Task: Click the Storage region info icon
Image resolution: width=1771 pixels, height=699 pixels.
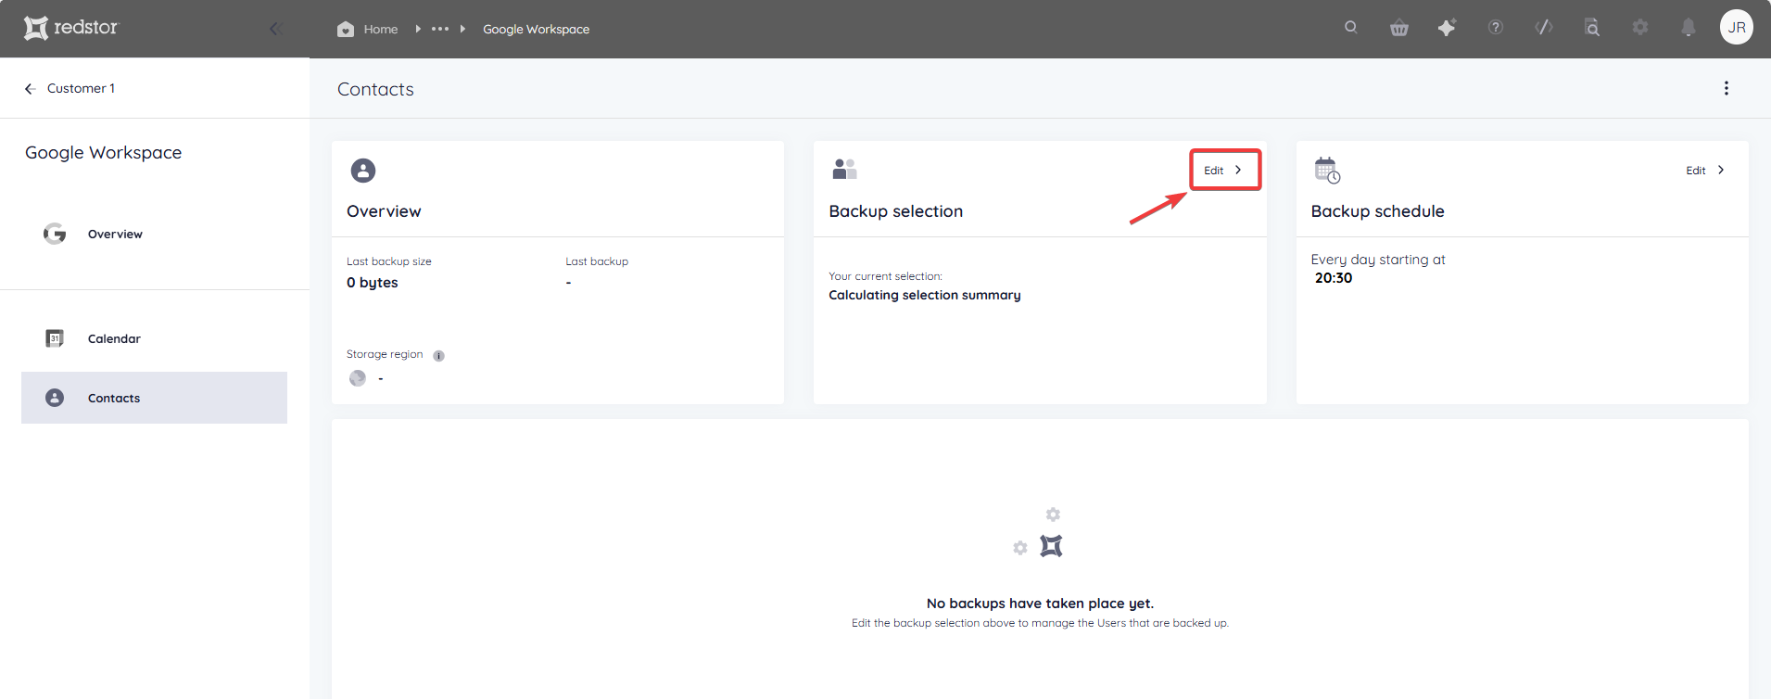Action: click(439, 356)
